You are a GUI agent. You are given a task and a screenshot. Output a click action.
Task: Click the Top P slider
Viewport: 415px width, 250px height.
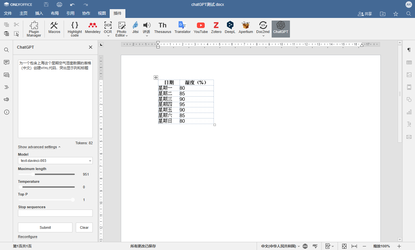click(46, 200)
